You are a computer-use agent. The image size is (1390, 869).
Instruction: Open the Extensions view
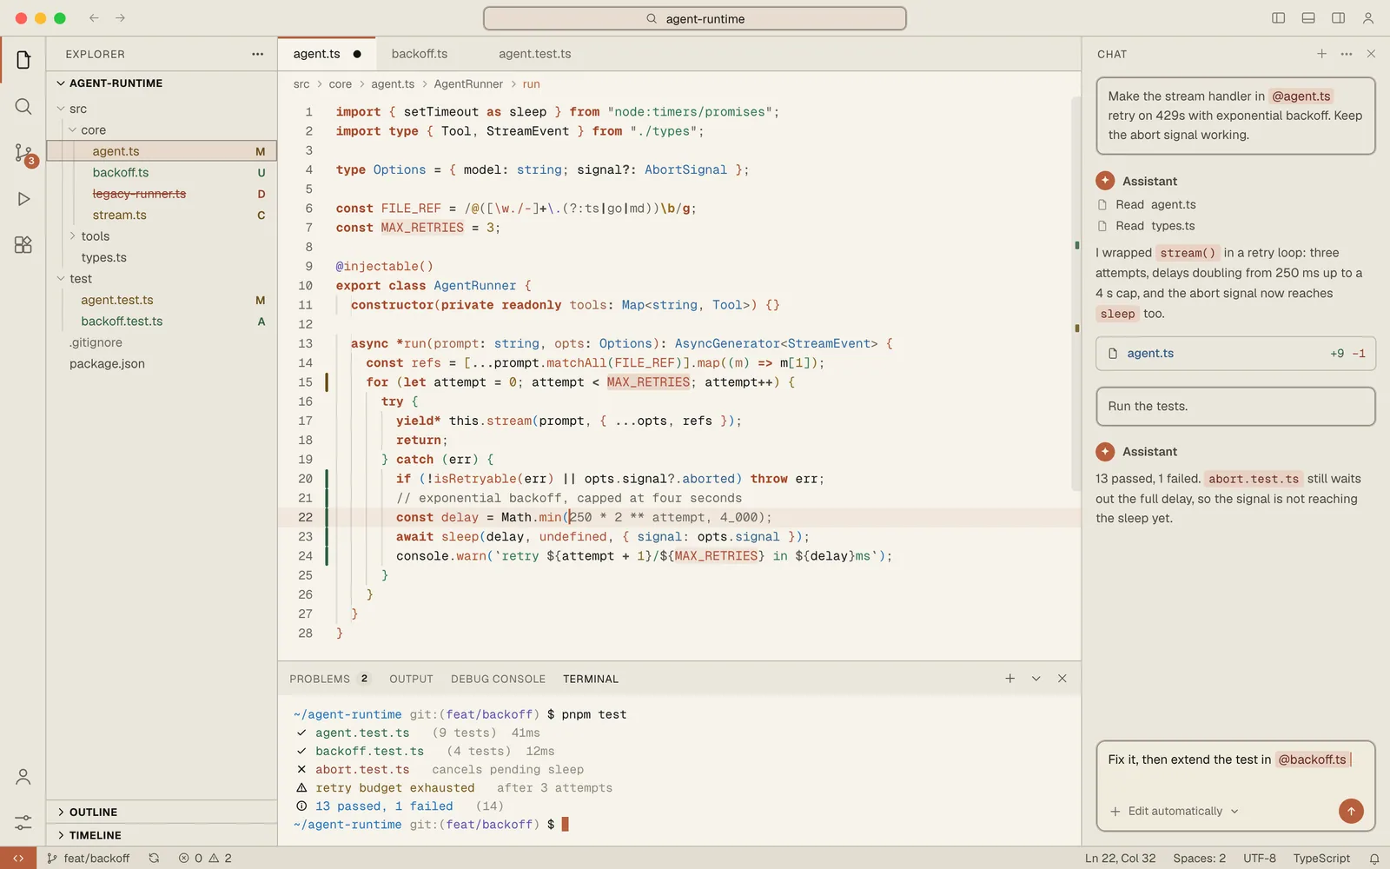[x=23, y=245]
